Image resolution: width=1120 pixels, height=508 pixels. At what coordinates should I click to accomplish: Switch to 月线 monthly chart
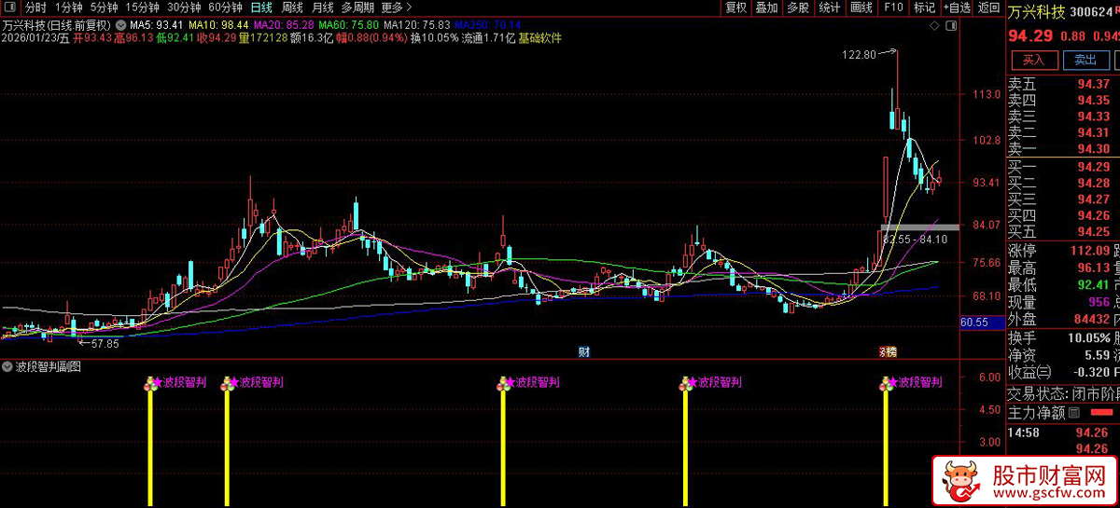coord(323,7)
